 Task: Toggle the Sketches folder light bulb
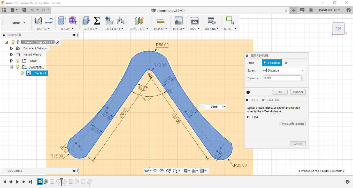(18, 67)
